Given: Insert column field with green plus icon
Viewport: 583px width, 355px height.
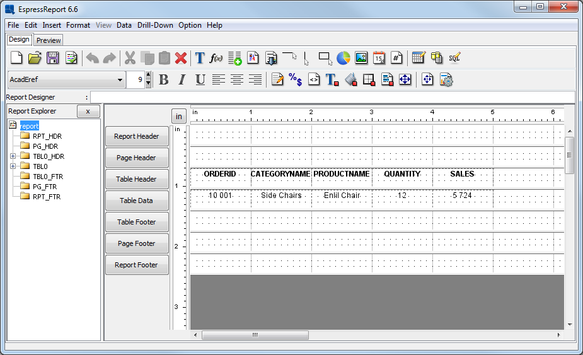Looking at the screenshot, I should click(x=235, y=58).
